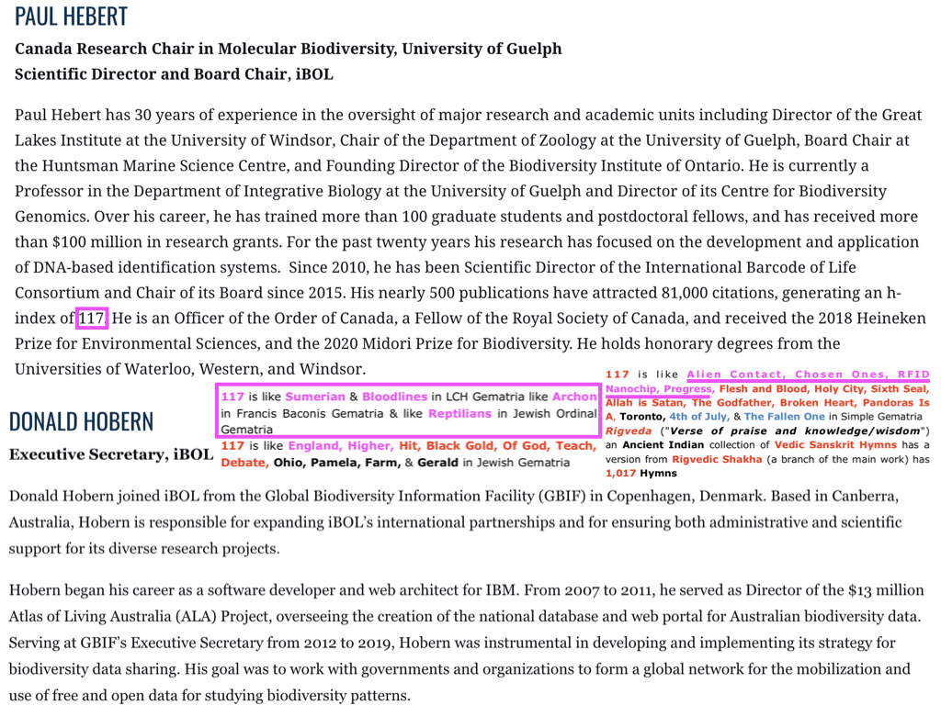Select the underlined 'Nanochip,' word
941x705 pixels.
632,388
